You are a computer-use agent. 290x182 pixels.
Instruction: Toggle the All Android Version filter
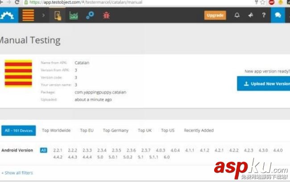[x=43, y=150]
